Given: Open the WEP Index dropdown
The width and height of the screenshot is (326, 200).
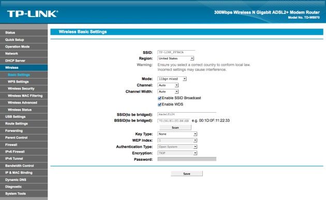Looking at the screenshot, I should (177, 141).
